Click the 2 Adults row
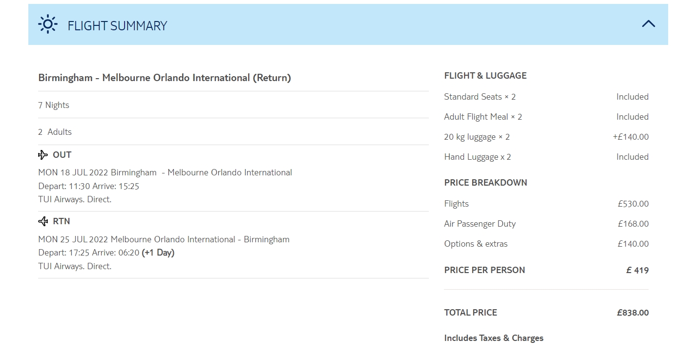Viewport: 695px width, 361px height. coord(55,132)
